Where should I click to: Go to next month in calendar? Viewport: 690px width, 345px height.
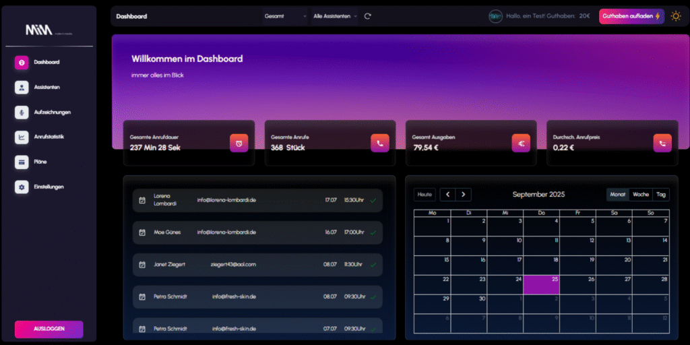click(x=464, y=194)
